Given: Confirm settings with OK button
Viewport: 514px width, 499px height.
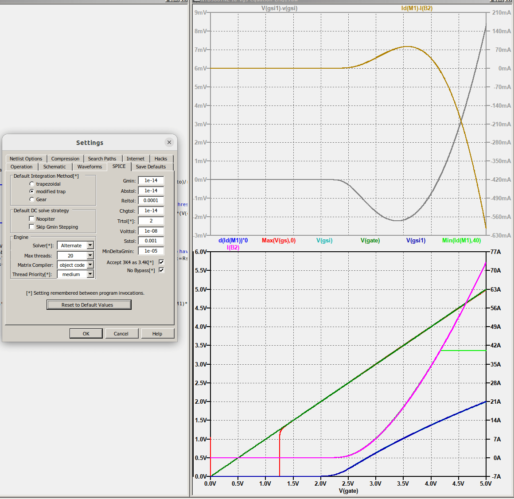Looking at the screenshot, I should [86, 333].
